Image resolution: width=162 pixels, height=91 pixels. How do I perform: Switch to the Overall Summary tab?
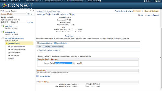point(57,47)
